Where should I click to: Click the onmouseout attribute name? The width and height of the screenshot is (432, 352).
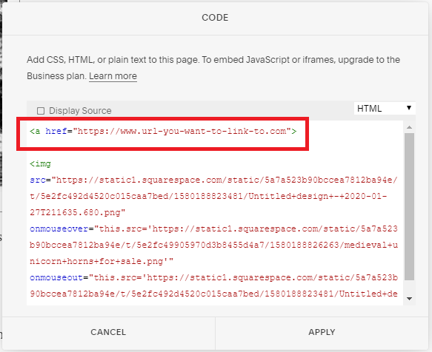pos(56,277)
